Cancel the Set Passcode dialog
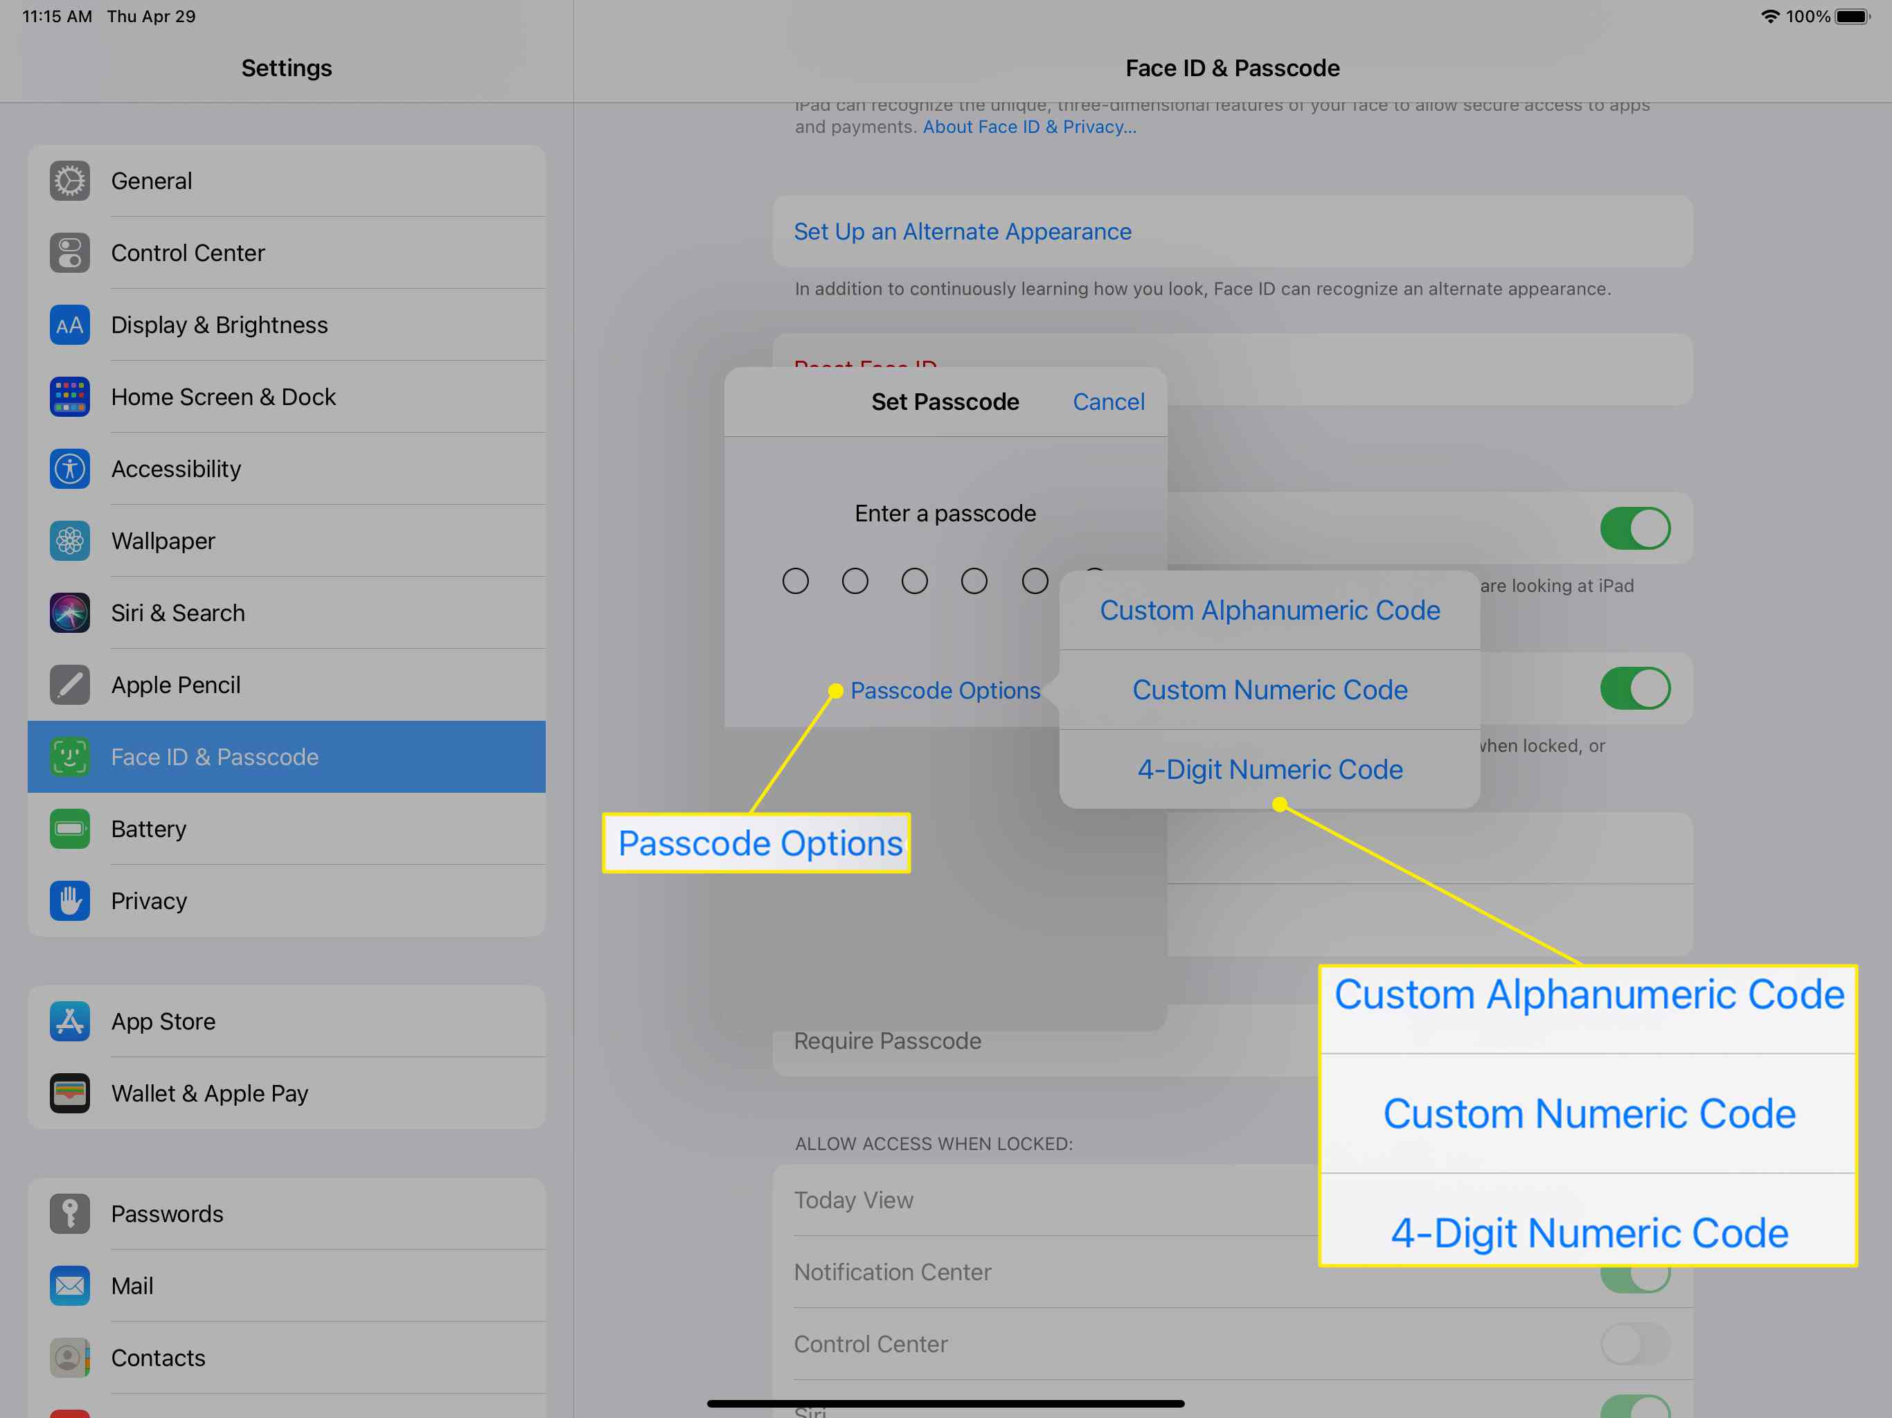This screenshot has height=1418, width=1892. pos(1109,402)
